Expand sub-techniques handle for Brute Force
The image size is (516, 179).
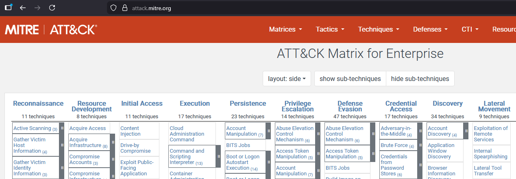[420, 145]
